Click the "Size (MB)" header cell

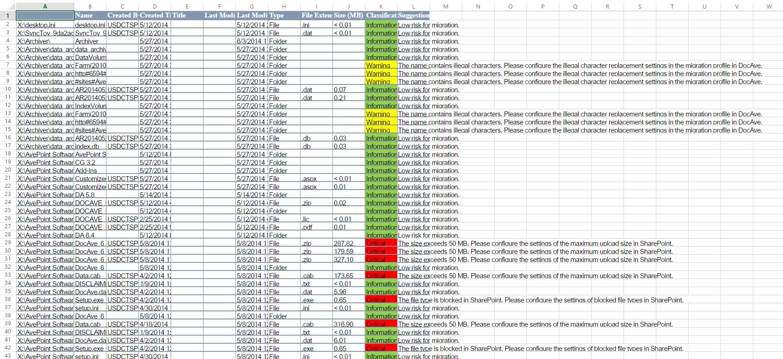tap(349, 15)
